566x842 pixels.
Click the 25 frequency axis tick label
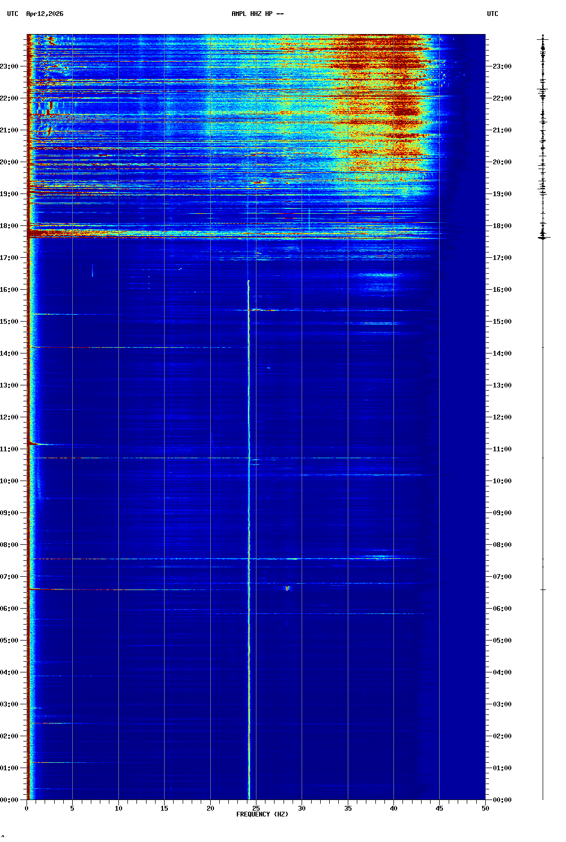point(256,809)
